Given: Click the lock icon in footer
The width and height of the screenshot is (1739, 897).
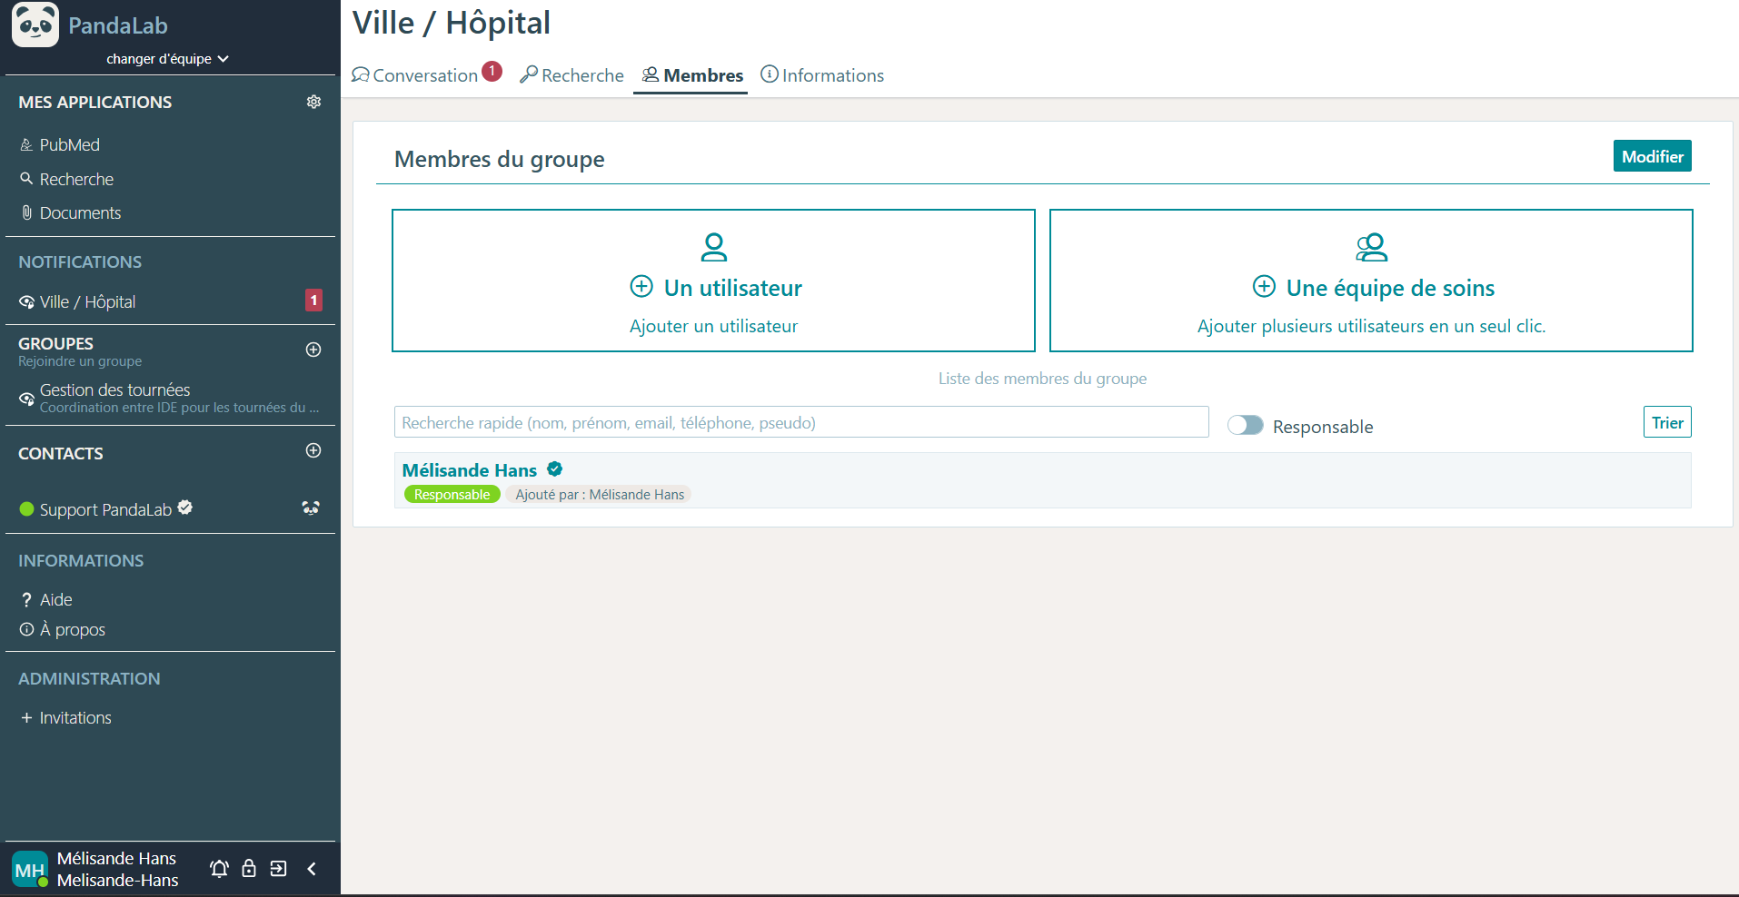Looking at the screenshot, I should pyautogui.click(x=249, y=869).
